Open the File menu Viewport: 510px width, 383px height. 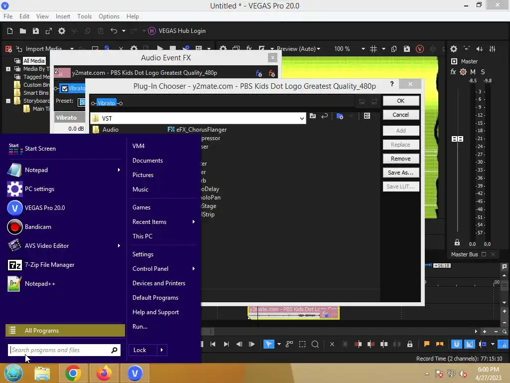(x=8, y=16)
